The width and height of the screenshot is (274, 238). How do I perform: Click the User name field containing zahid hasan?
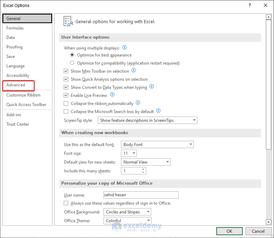141,195
